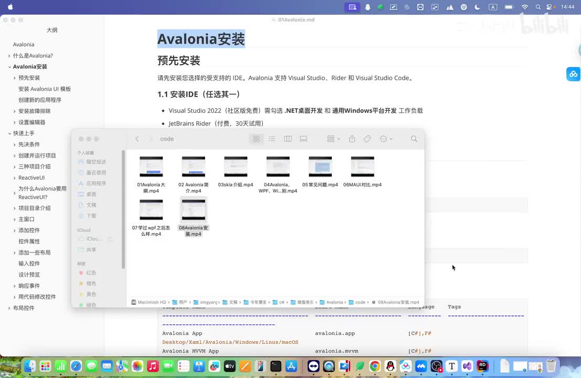Click the Finder edit tags icon
The width and height of the screenshot is (581, 378).
coord(367,139)
